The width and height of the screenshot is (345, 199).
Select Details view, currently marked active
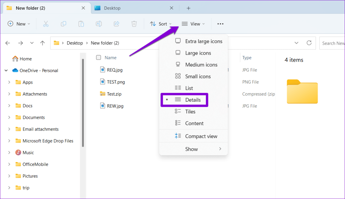coord(193,100)
